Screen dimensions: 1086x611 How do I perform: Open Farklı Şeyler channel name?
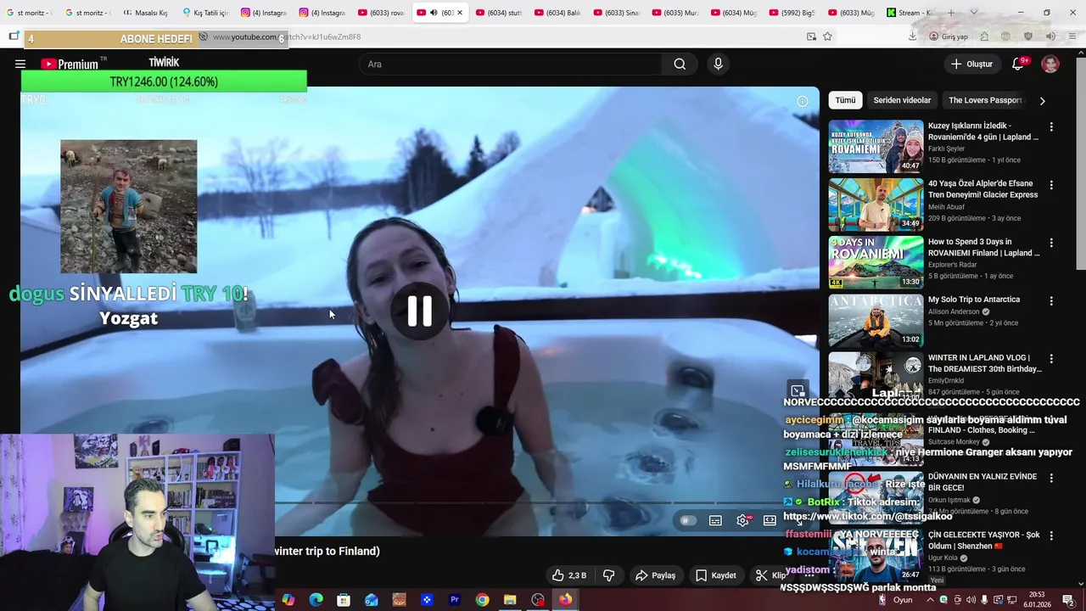pyautogui.click(x=946, y=149)
